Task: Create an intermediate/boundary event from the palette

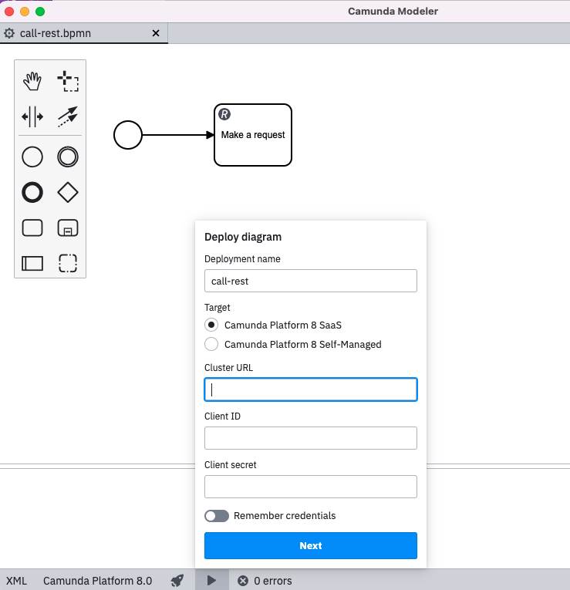Action: (x=68, y=157)
